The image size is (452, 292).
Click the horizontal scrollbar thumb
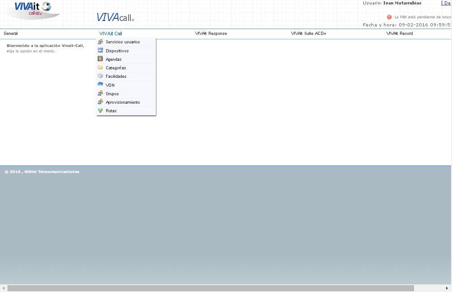click(211, 288)
